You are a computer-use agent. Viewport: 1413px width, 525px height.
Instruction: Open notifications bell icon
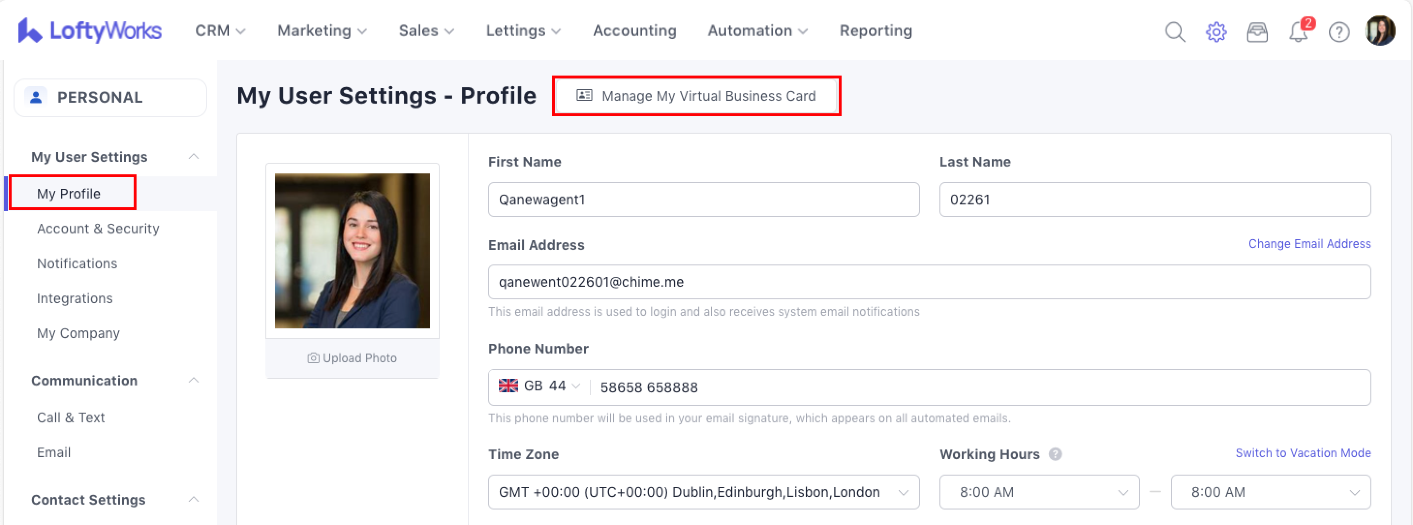(1298, 32)
